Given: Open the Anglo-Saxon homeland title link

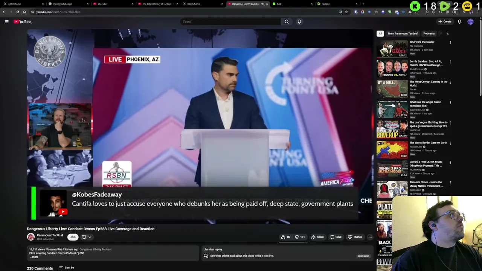Looking at the screenshot, I should [425, 104].
